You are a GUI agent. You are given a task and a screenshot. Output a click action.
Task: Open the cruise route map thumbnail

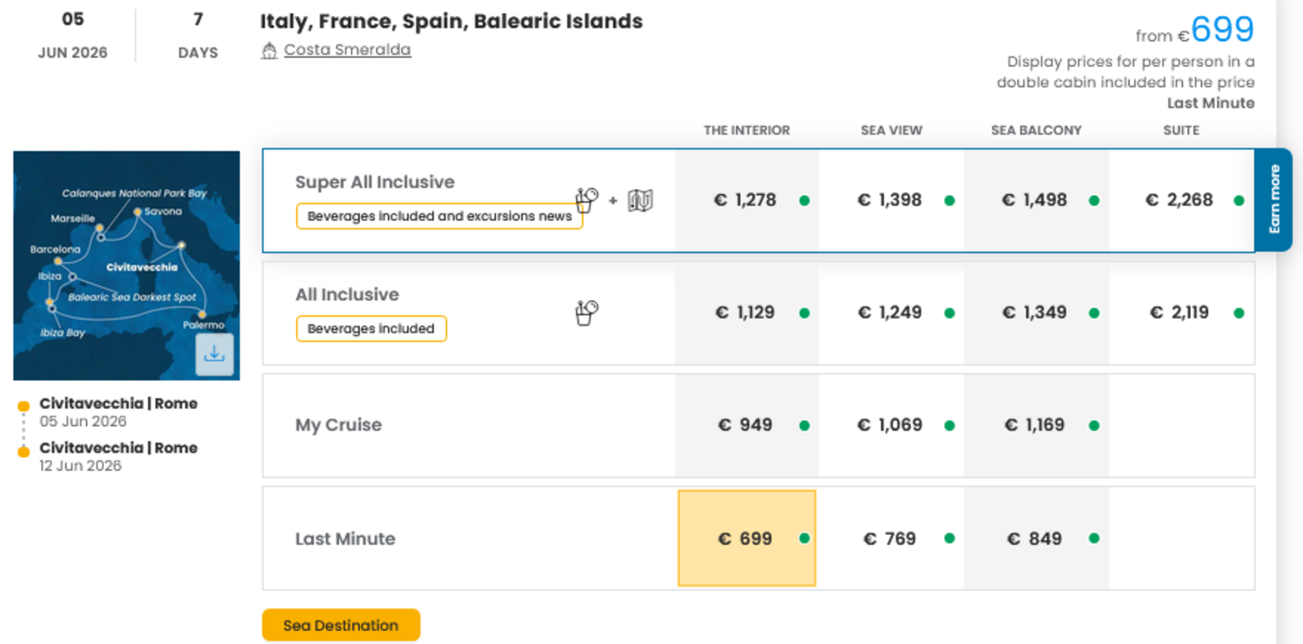point(126,258)
